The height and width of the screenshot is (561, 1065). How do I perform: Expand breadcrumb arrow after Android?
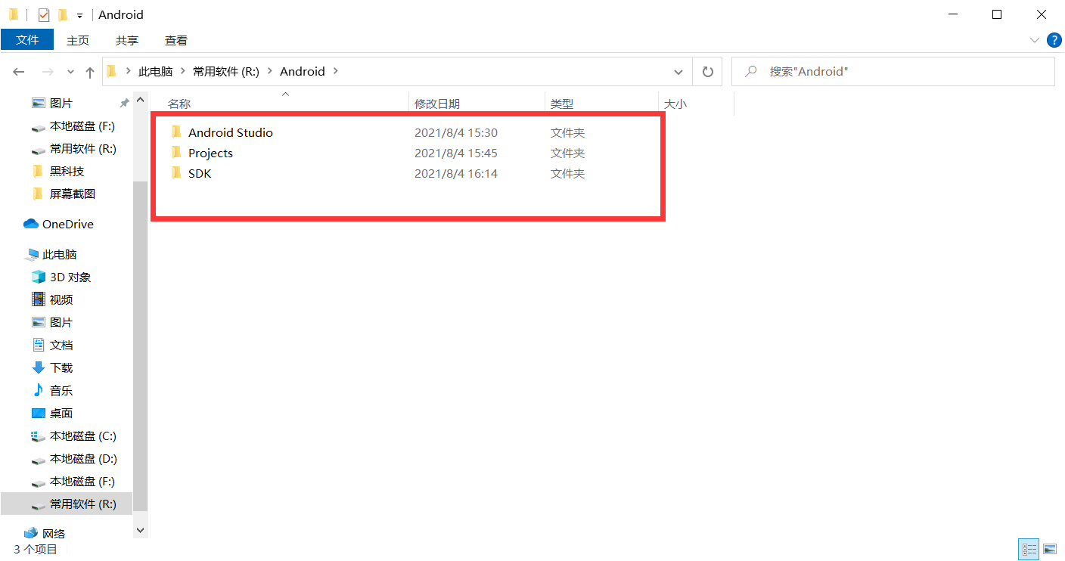(335, 71)
